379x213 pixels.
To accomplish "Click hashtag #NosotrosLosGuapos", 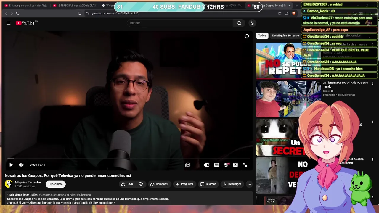I will coord(52,195).
